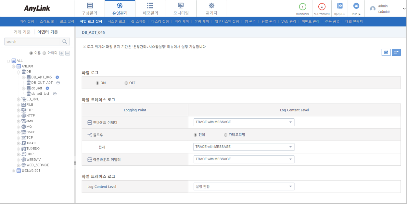Click the TCP adapter icon

[23, 138]
